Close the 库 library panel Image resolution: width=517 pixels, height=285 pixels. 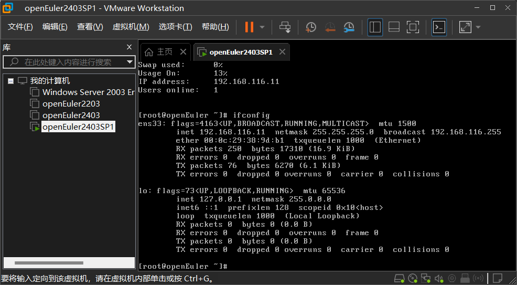(x=129, y=47)
